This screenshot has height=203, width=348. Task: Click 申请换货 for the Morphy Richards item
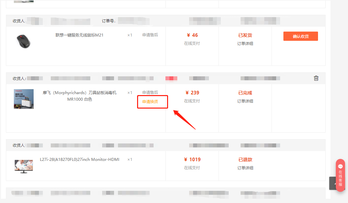(x=150, y=101)
